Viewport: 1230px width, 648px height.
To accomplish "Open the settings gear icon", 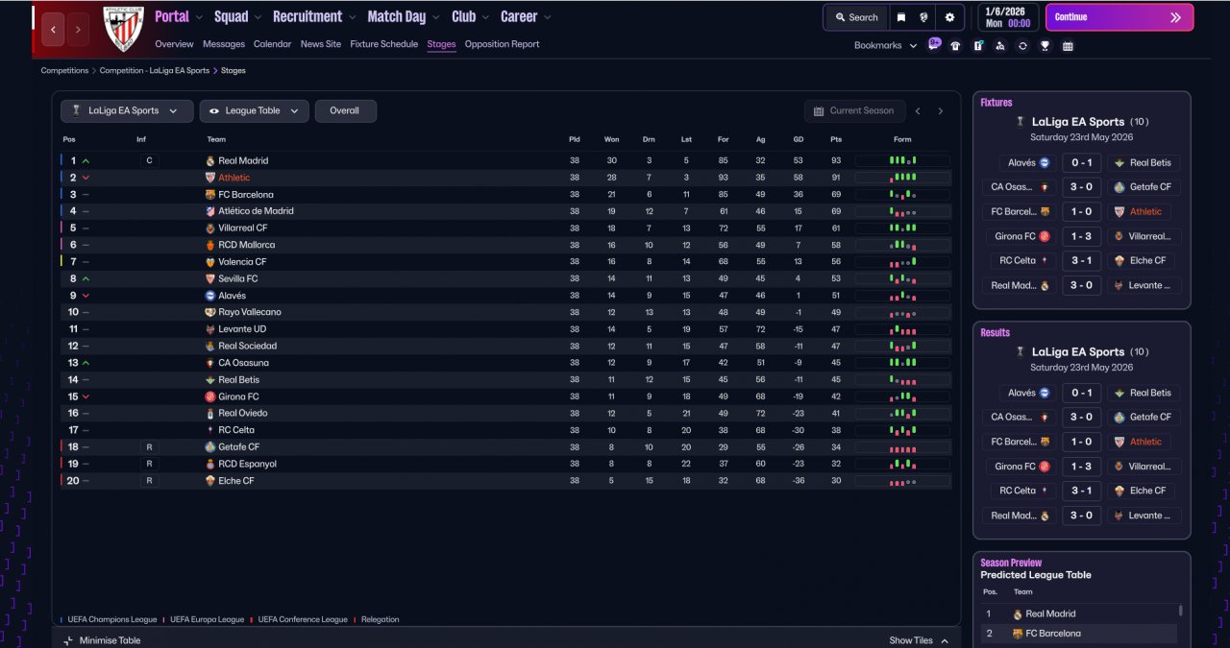I will (x=949, y=17).
